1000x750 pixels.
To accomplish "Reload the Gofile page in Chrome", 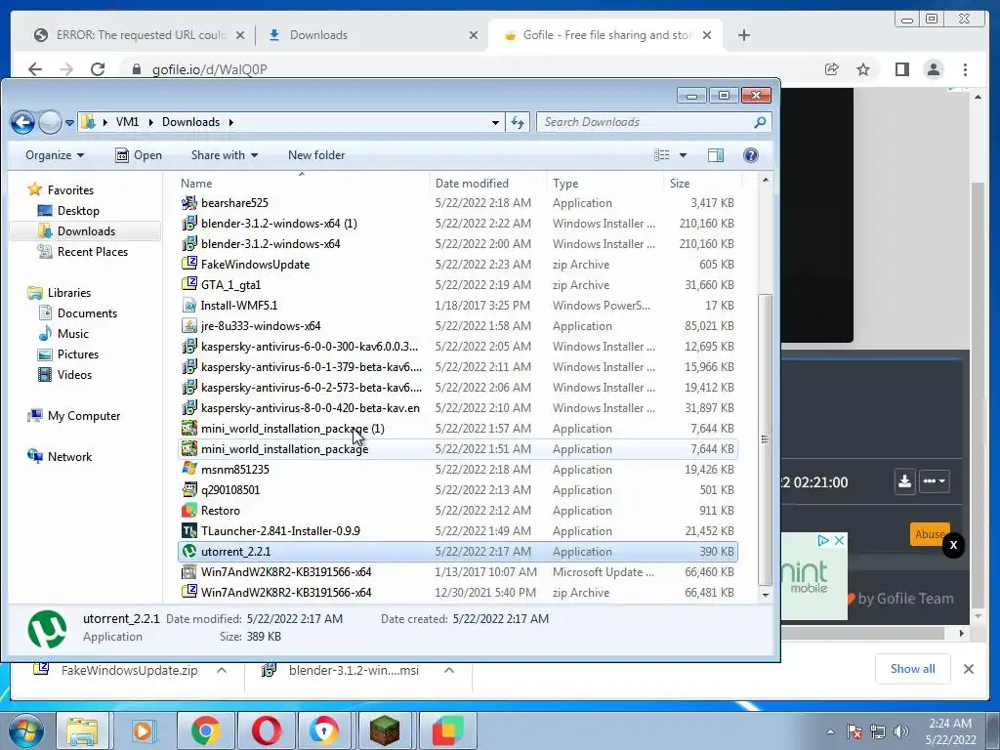I will [x=98, y=69].
